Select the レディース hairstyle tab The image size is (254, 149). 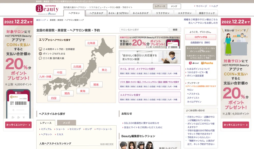point(46,123)
